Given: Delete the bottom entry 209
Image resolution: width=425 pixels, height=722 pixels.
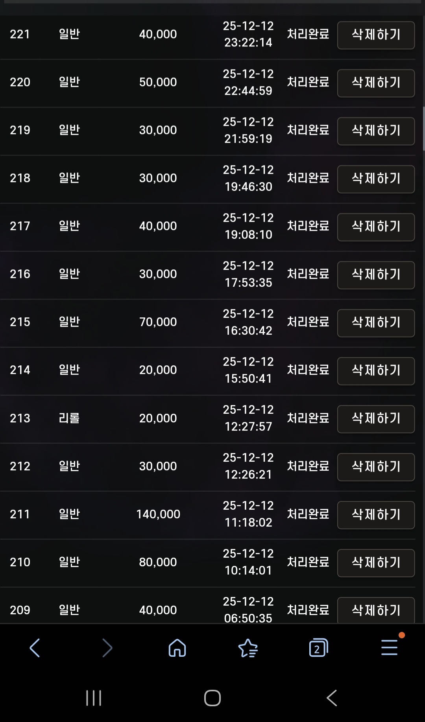Looking at the screenshot, I should pos(376,610).
